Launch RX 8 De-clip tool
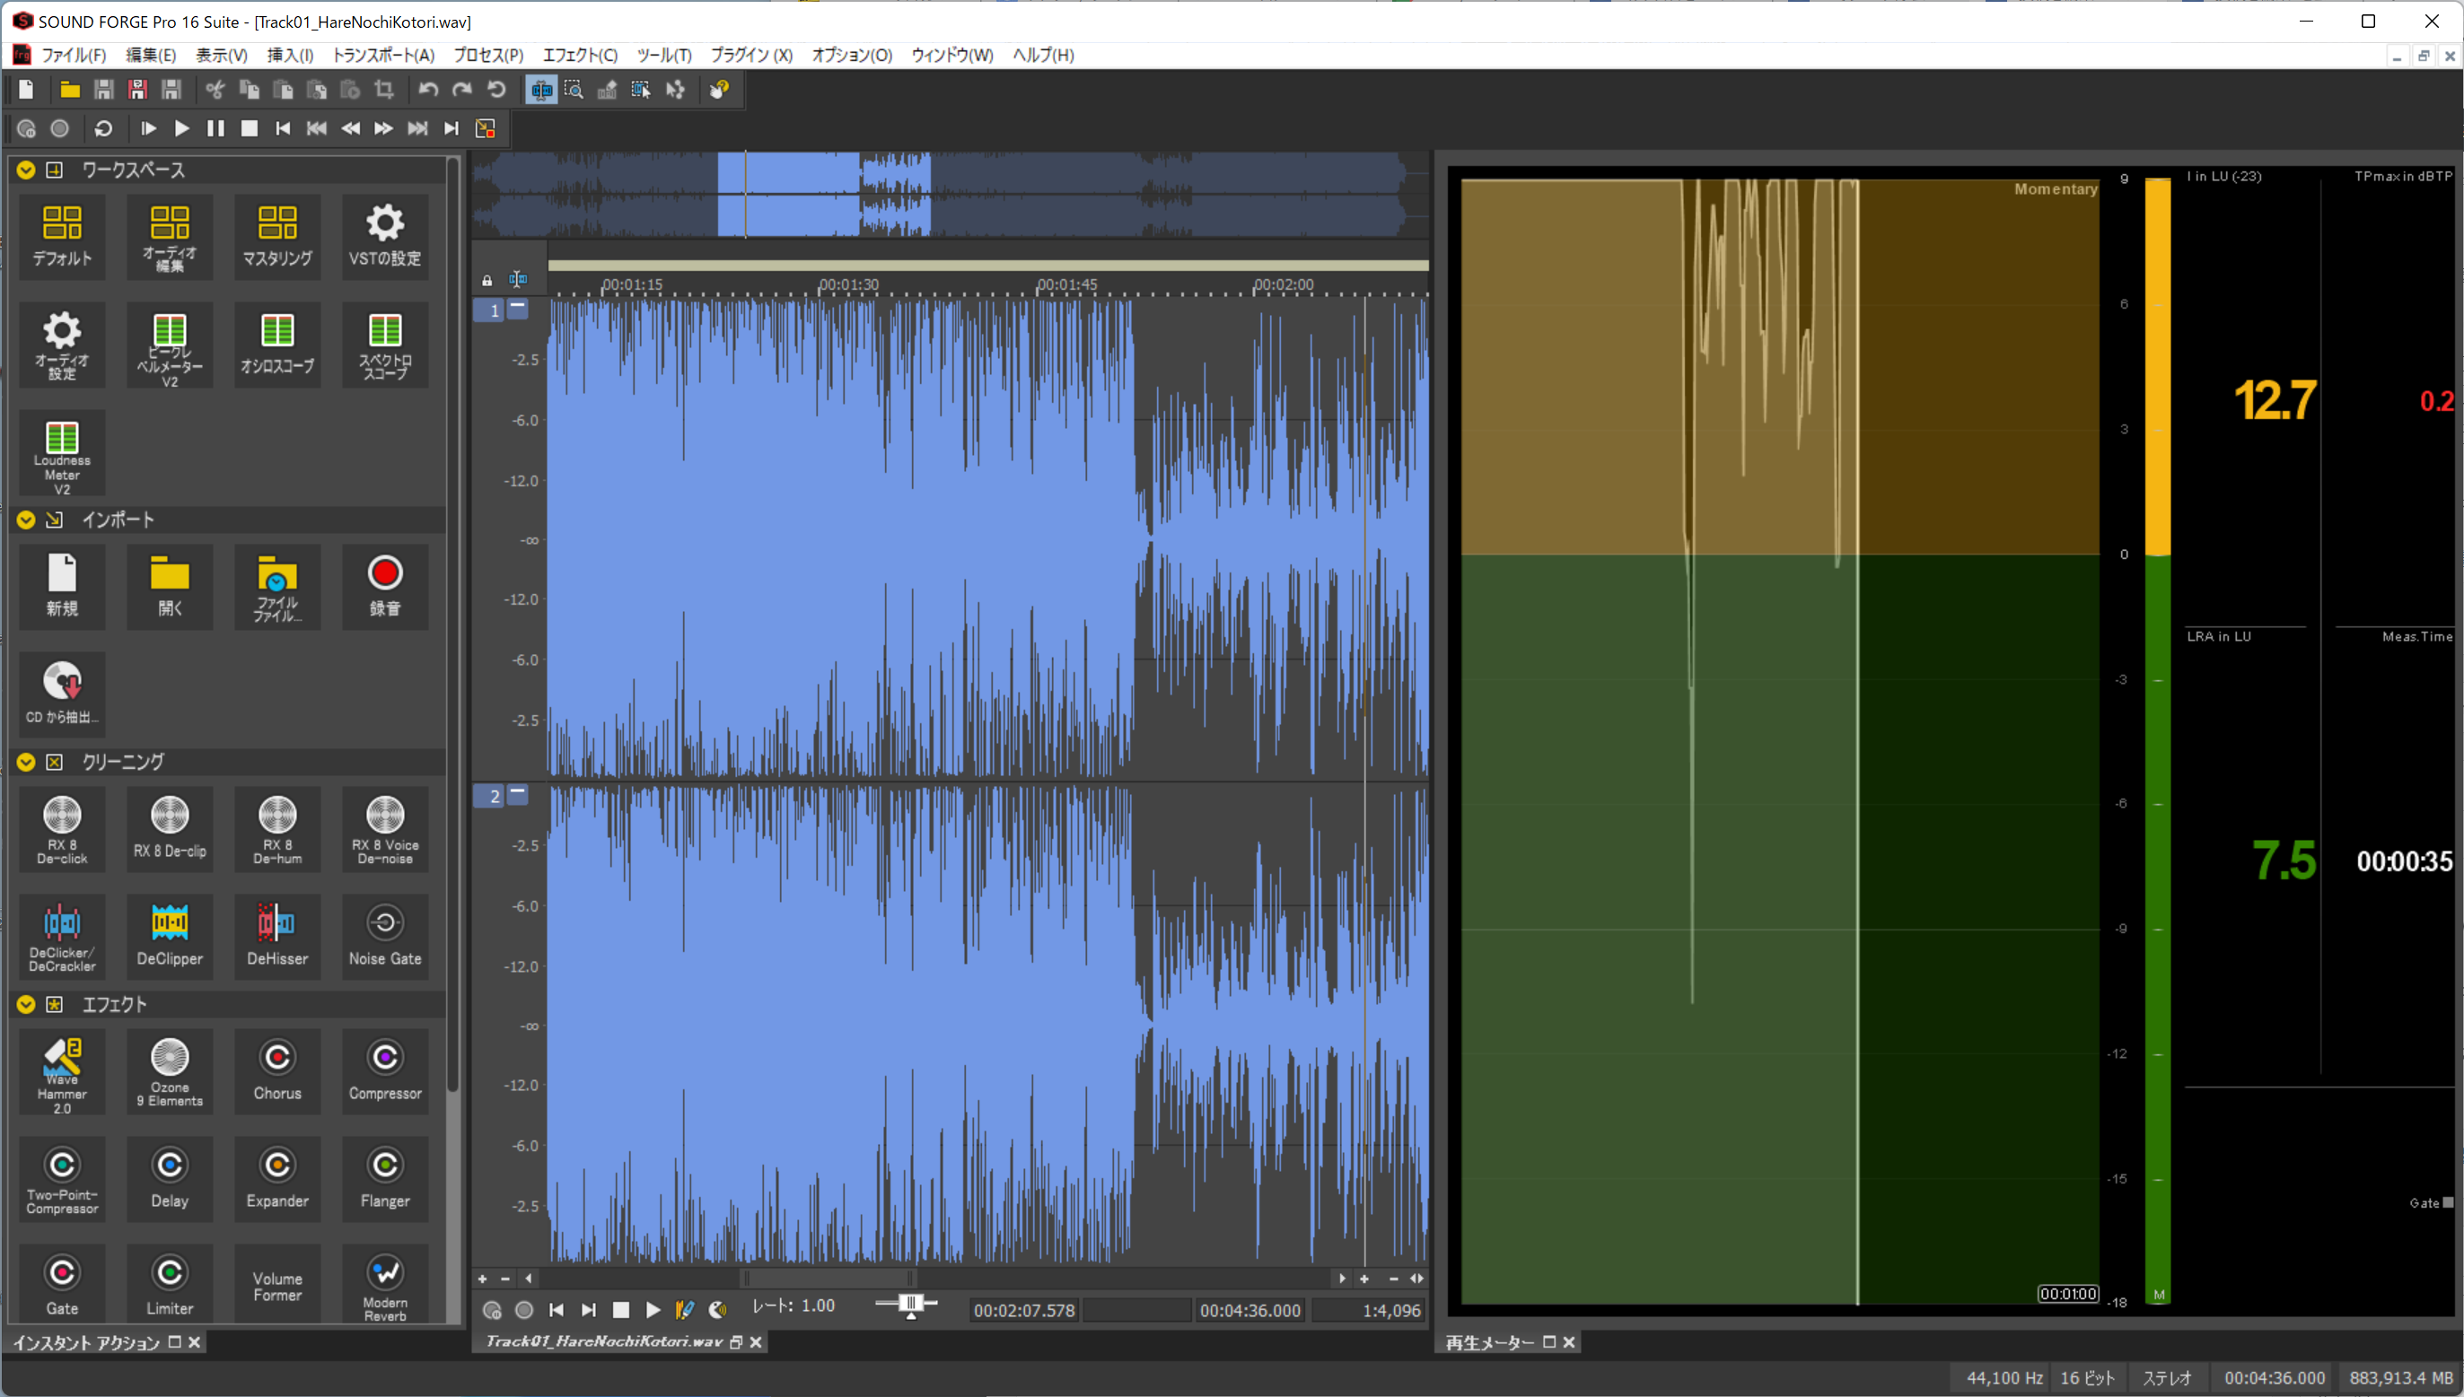This screenshot has width=2464, height=1397. (170, 830)
